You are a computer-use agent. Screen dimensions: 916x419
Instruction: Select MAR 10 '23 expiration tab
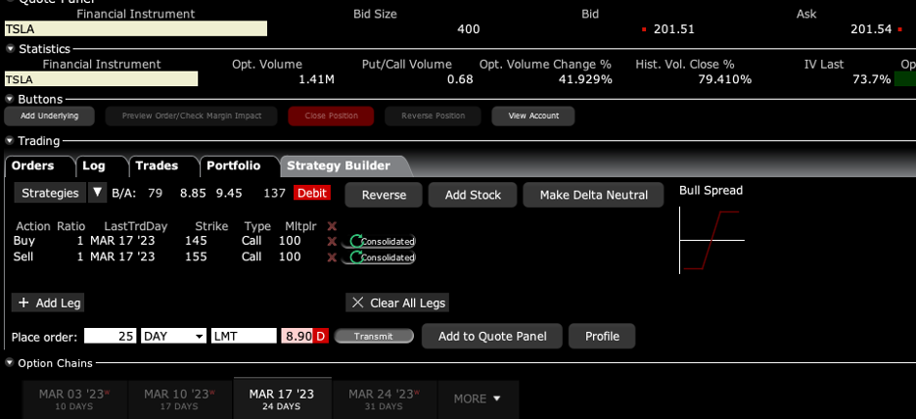tap(179, 398)
